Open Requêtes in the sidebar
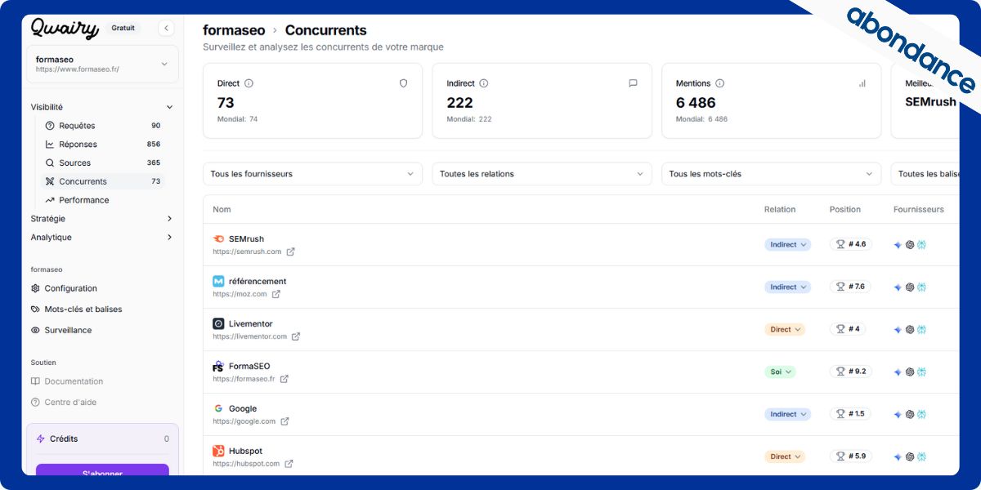This screenshot has height=490, width=981. (103, 126)
